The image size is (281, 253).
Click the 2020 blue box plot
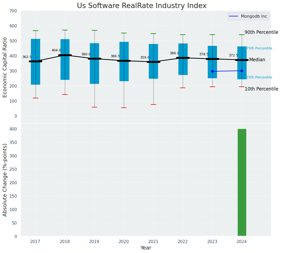pos(124,61)
